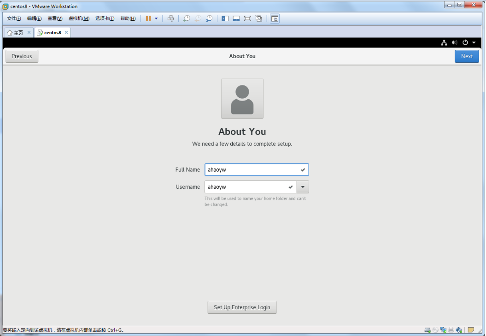Image resolution: width=486 pixels, height=336 pixels.
Task: Switch to the 主页 home tab
Action: [x=15, y=33]
